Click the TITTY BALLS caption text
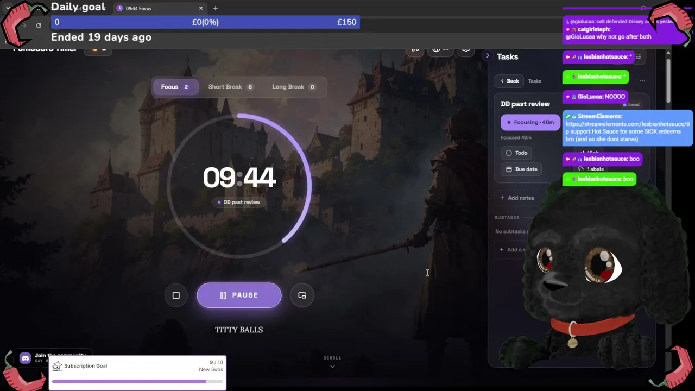 pyautogui.click(x=239, y=330)
